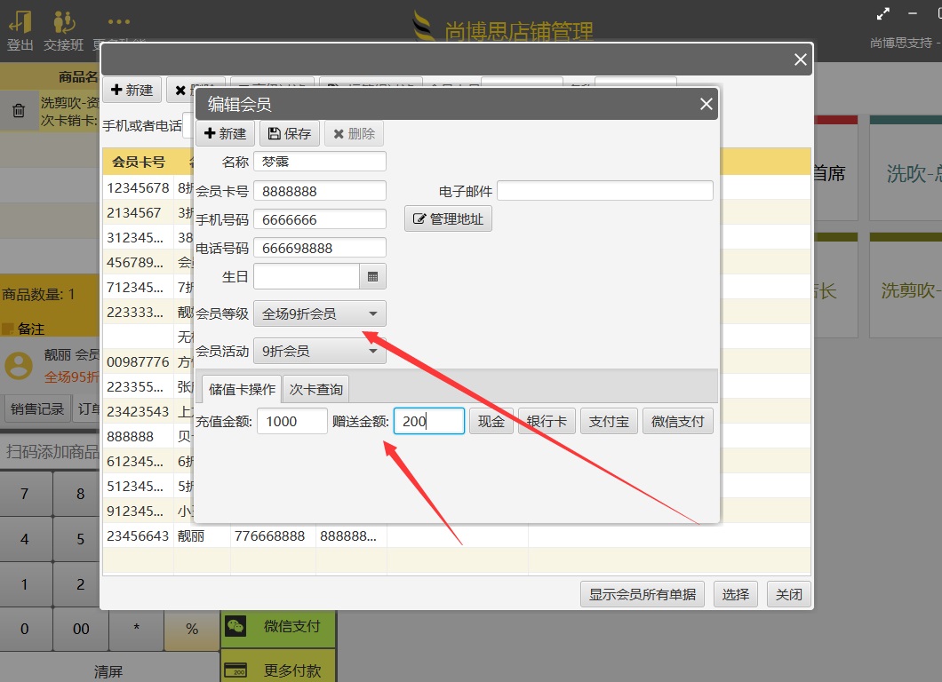Screen dimensions: 942x682
Task: Click 显示会员所有单据 button
Action: 643,594
